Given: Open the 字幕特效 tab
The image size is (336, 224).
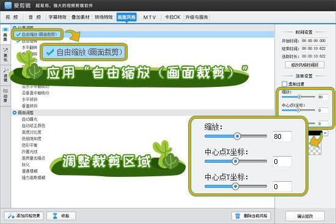Looking at the screenshot, I should coord(57,17).
